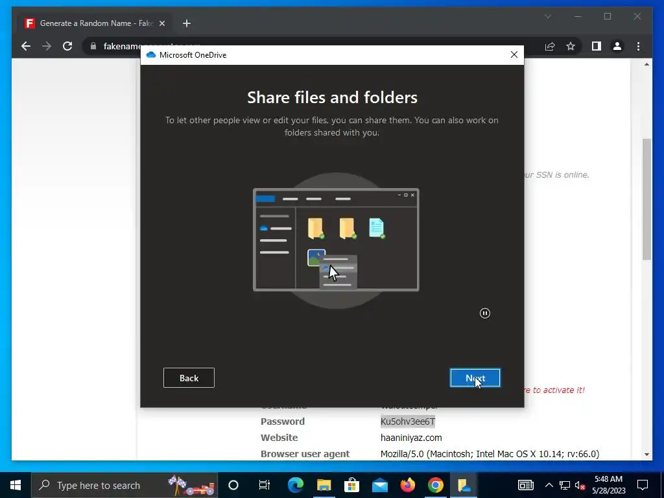664x498 pixels.
Task: Click the Password label
Action: click(x=283, y=421)
